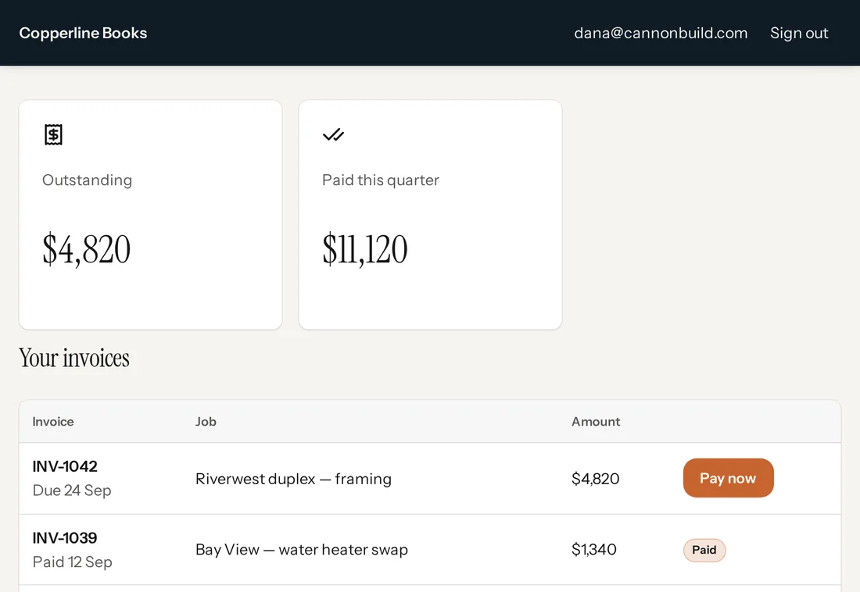Click Bay View — water heater swap job
Viewport: 860px width, 592px height.
[302, 549]
